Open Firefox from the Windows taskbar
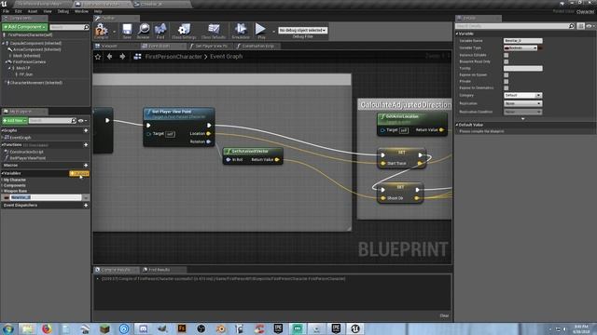The width and height of the screenshot is (597, 335). click(47, 328)
